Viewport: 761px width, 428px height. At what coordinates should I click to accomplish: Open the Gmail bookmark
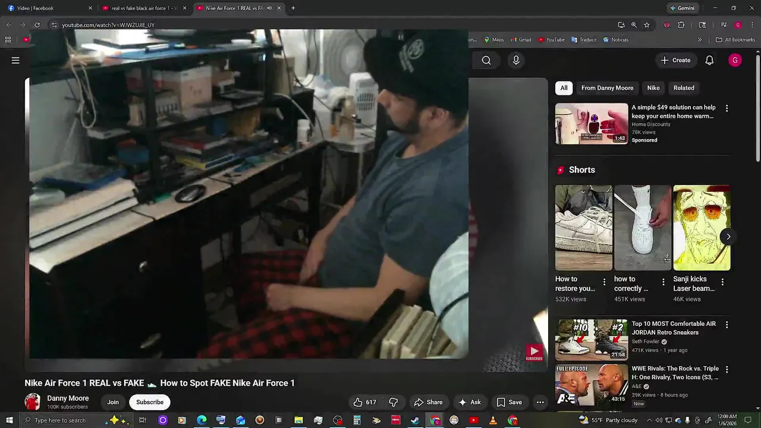tap(520, 40)
